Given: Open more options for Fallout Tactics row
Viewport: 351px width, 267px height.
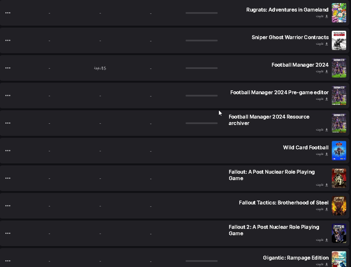Looking at the screenshot, I should 8,206.
